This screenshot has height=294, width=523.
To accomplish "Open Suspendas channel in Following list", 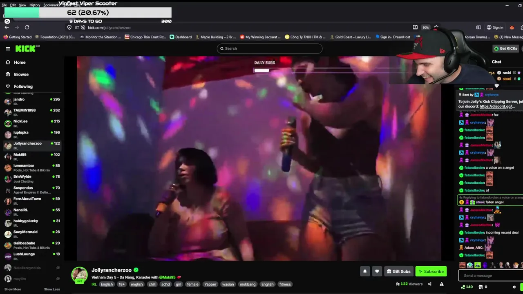I will [x=32, y=189].
